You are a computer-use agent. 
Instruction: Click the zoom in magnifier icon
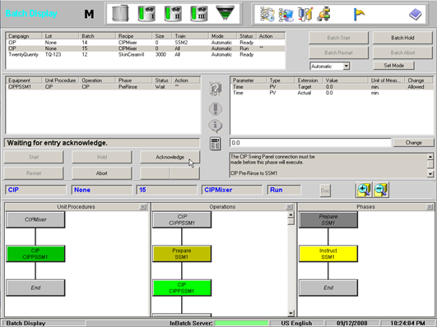click(x=364, y=190)
